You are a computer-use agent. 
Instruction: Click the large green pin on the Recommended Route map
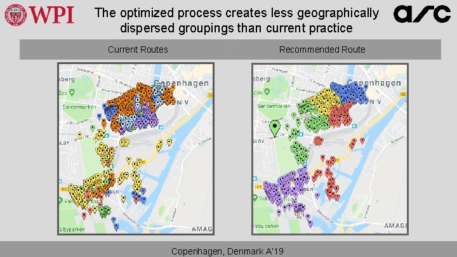[x=275, y=128]
